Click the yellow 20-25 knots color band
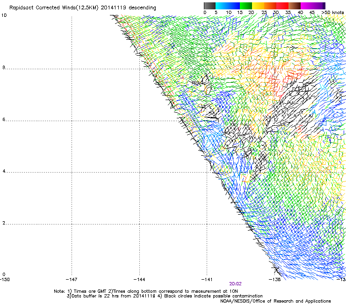 [258, 6]
